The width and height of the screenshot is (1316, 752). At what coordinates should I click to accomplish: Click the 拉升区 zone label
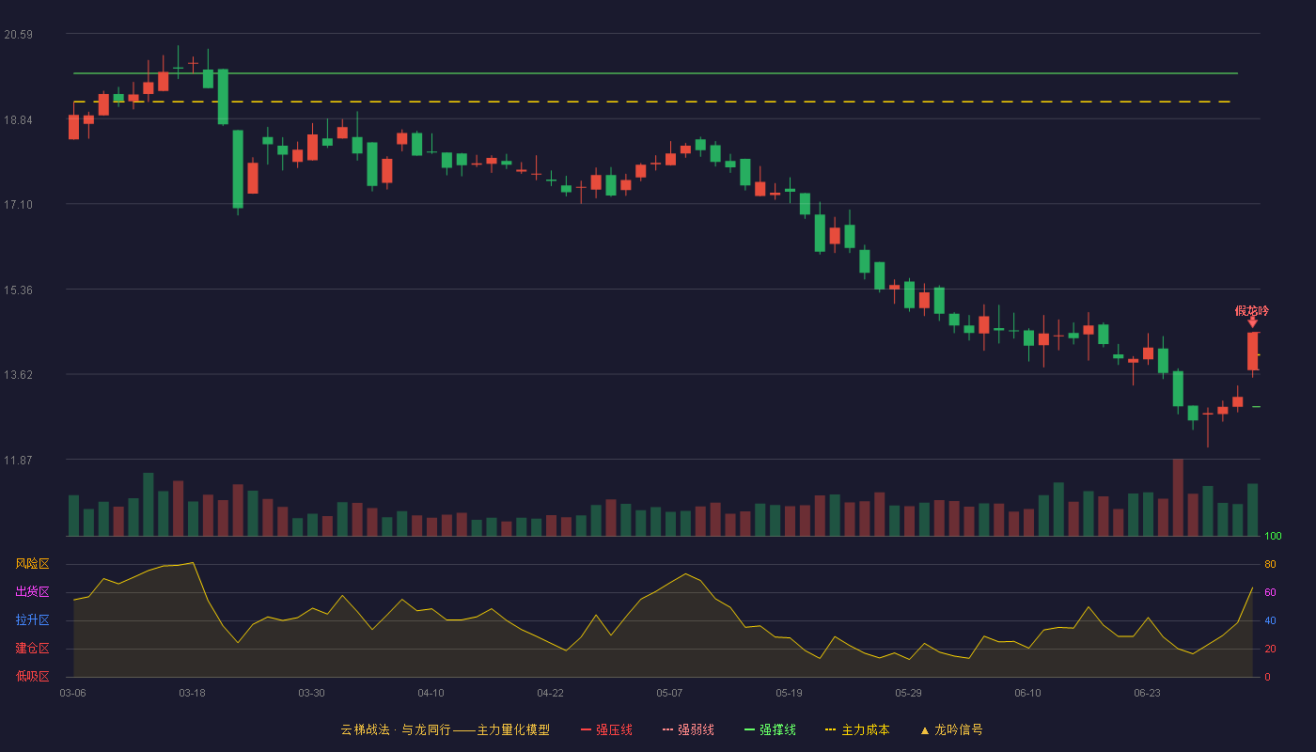(32, 620)
